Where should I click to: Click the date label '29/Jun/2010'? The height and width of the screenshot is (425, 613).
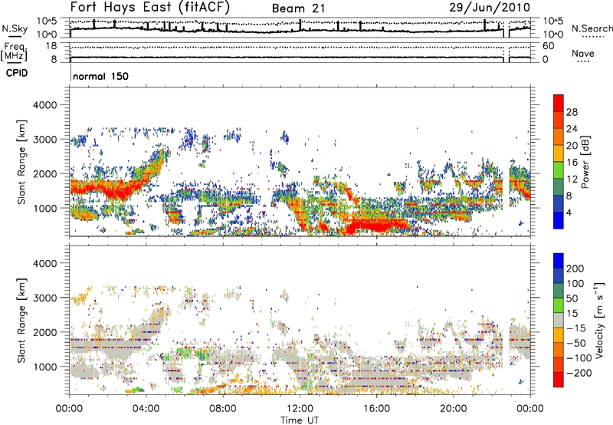[489, 7]
